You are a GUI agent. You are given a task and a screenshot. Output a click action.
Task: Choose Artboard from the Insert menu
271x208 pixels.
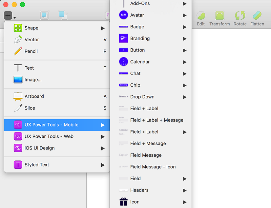click(x=57, y=96)
